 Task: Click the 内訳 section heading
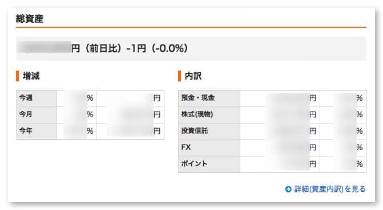[x=193, y=76]
